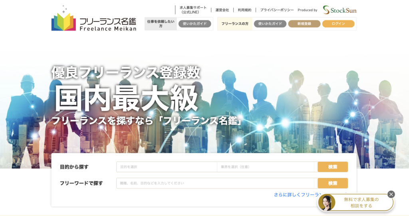Open the StockSun logo link
This screenshot has height=216, width=409.
[340, 10]
